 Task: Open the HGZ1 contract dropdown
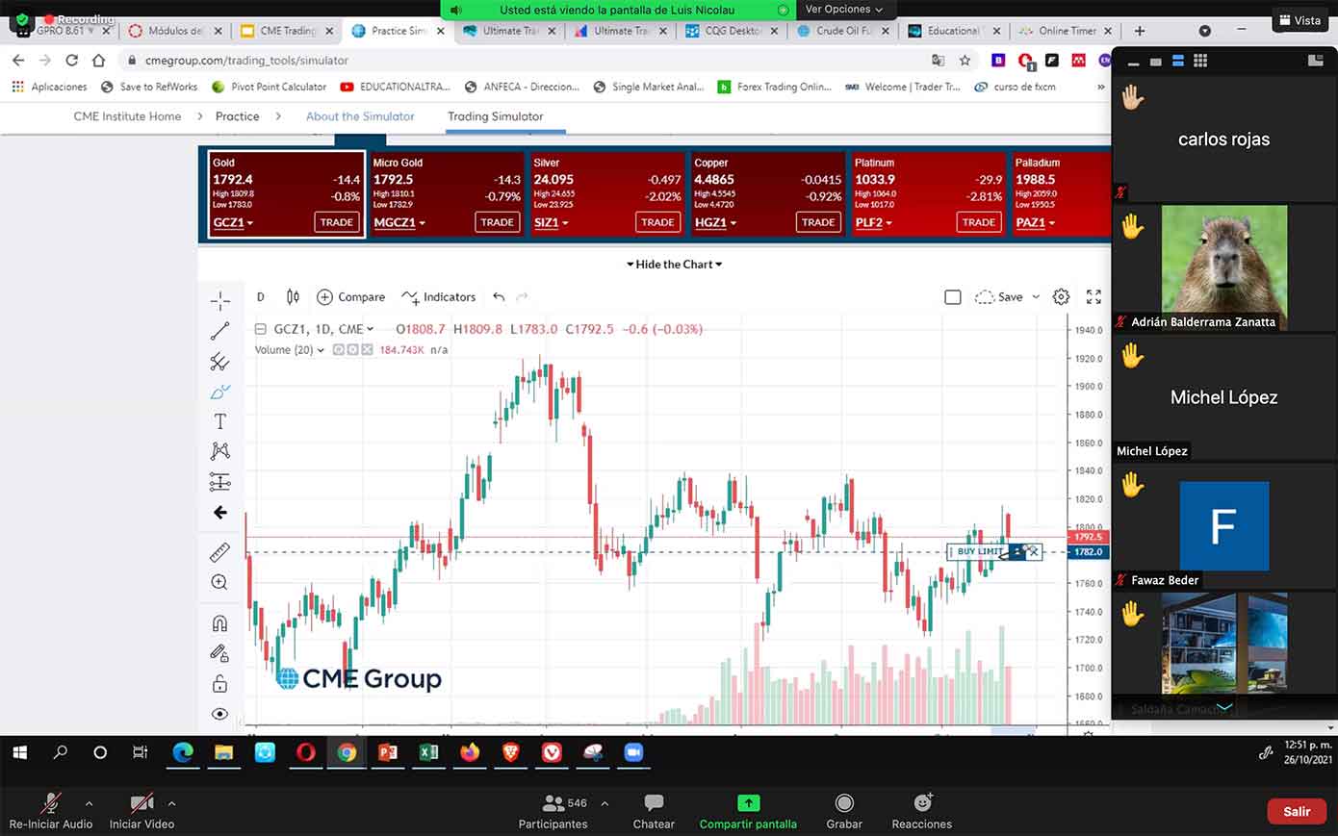715,222
